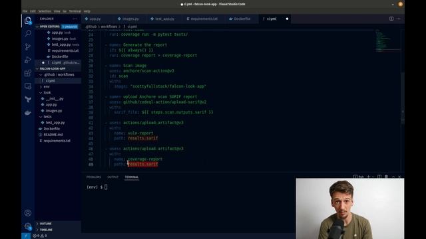Open the Selection menu

[45, 11]
